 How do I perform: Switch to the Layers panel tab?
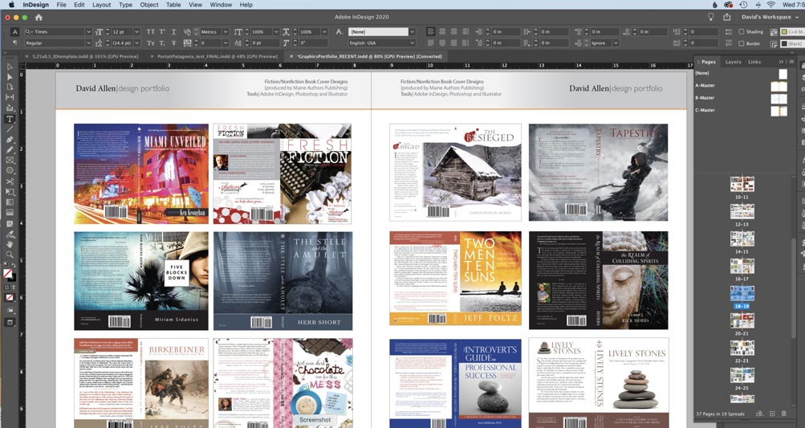pyautogui.click(x=733, y=62)
